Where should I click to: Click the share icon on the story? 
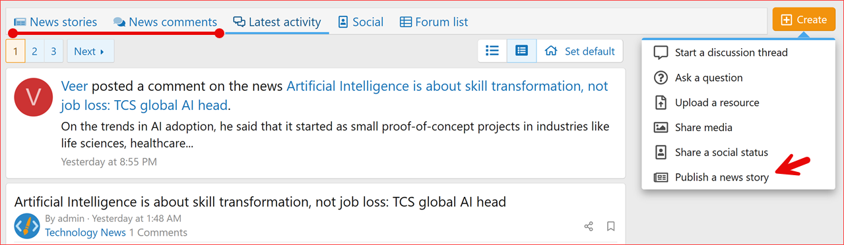point(589,227)
